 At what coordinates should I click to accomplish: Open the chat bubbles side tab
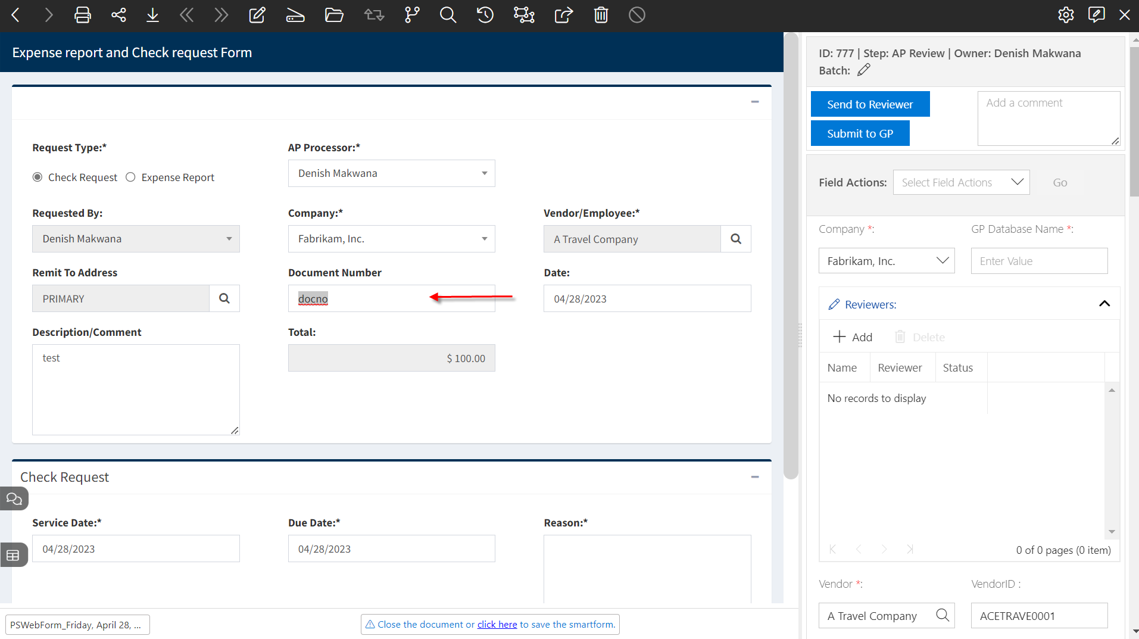pyautogui.click(x=14, y=498)
